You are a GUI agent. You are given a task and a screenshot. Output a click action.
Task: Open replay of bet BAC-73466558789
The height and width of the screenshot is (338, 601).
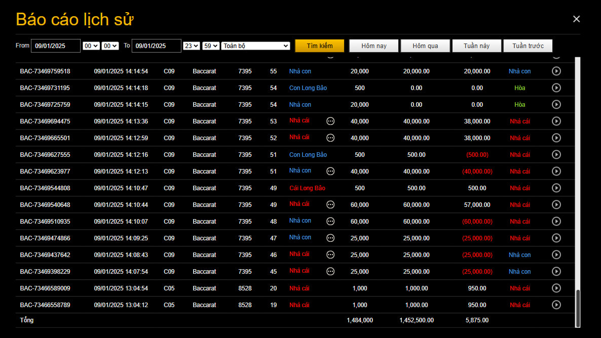556,305
